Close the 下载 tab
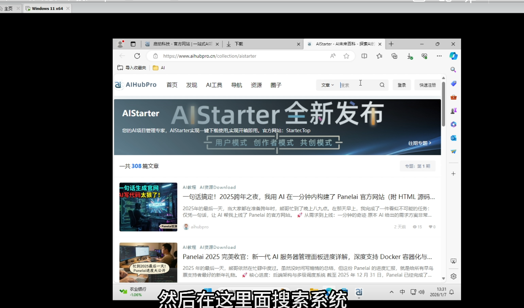Image resolution: width=524 pixels, height=308 pixels. (298, 44)
